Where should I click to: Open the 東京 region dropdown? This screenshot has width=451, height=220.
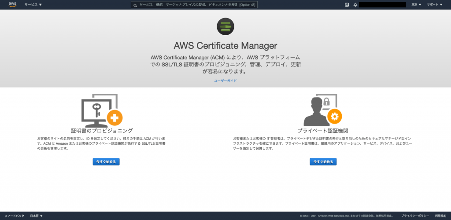coord(416,4)
